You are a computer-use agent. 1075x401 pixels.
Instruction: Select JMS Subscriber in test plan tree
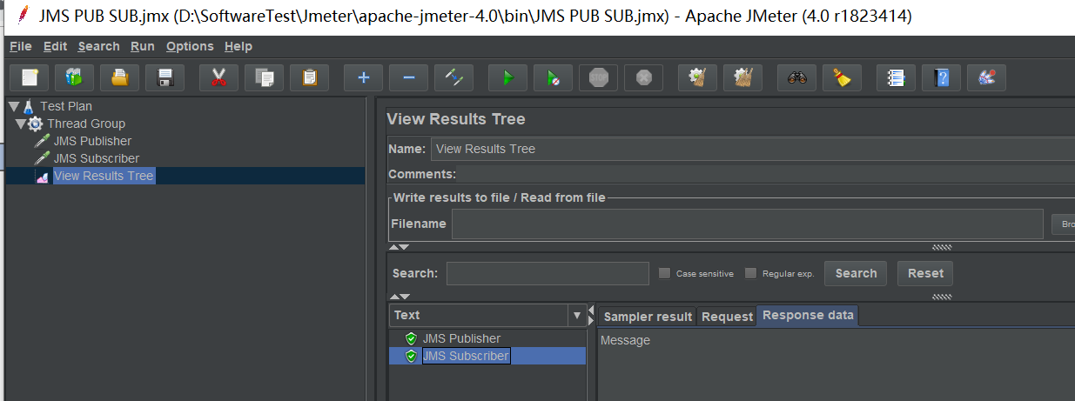click(97, 158)
